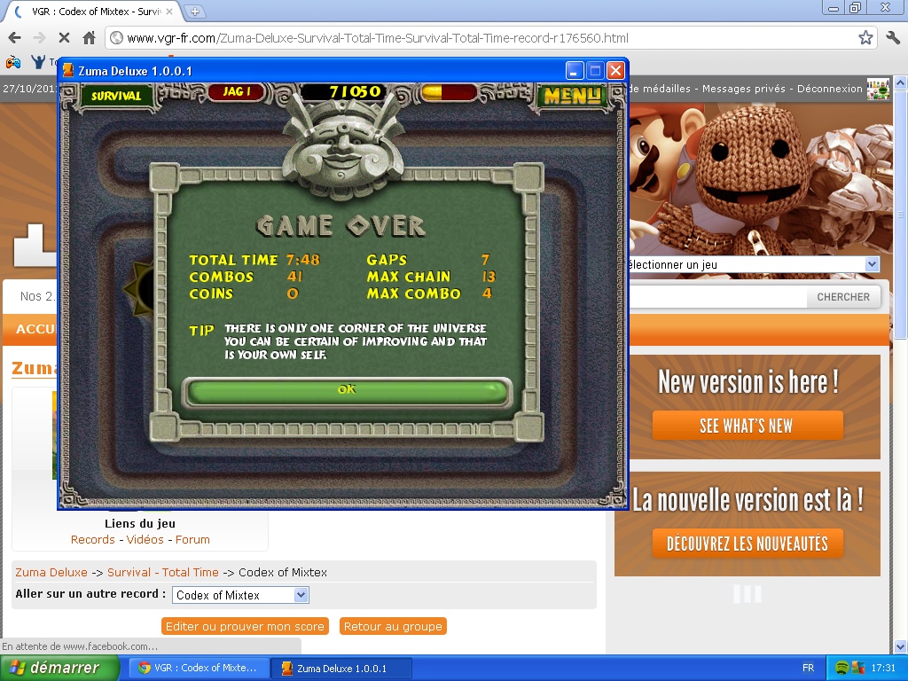The width and height of the screenshot is (908, 681).
Task: Click the FR language indicator in taskbar
Action: click(x=808, y=668)
